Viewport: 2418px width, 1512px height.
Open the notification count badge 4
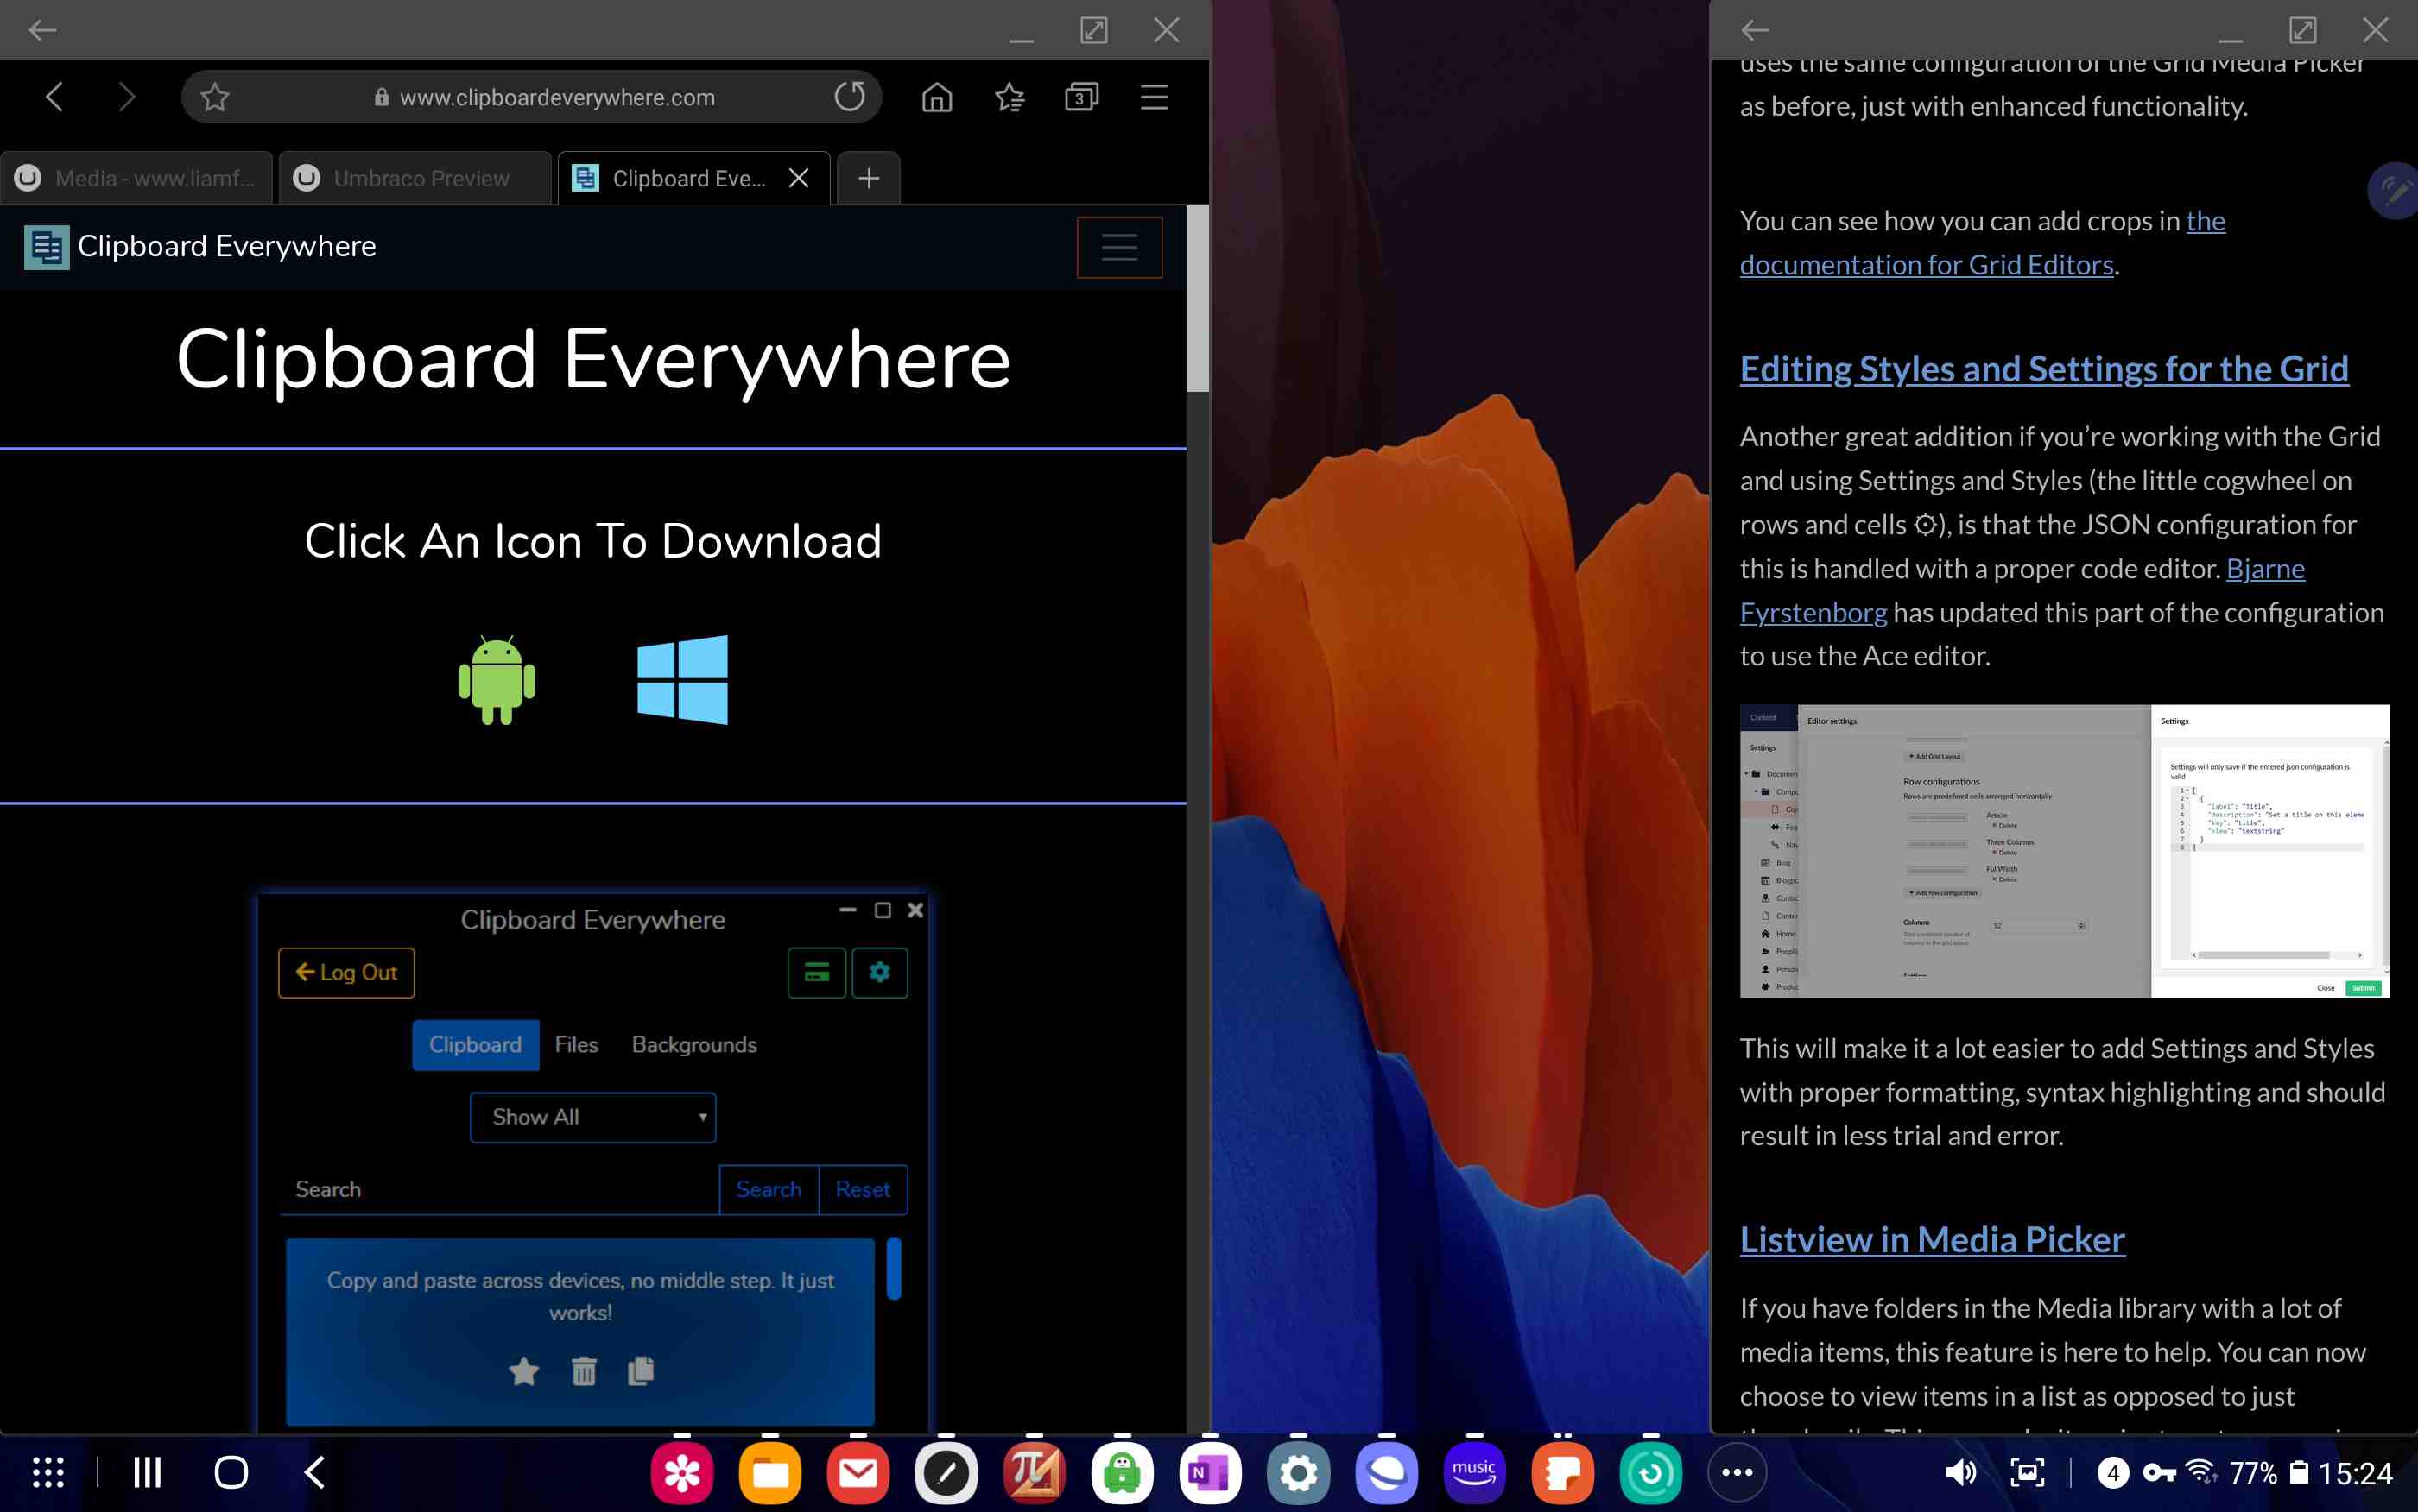pyautogui.click(x=2113, y=1472)
